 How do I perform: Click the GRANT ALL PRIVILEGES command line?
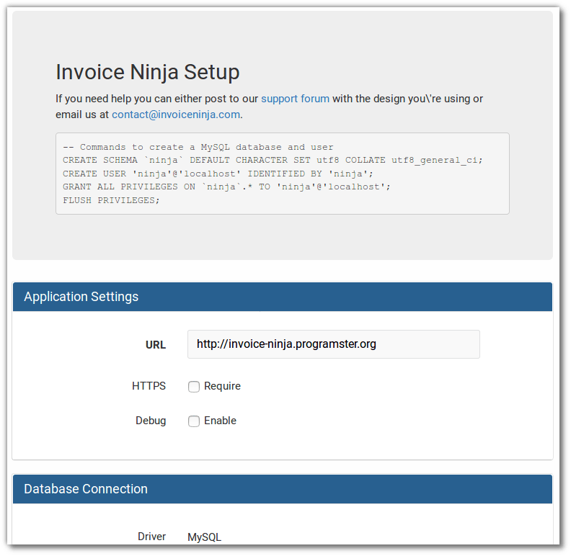point(226,187)
